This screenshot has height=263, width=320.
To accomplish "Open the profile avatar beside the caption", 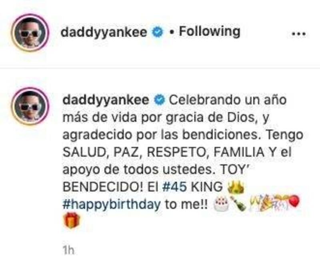I will coord(30,106).
